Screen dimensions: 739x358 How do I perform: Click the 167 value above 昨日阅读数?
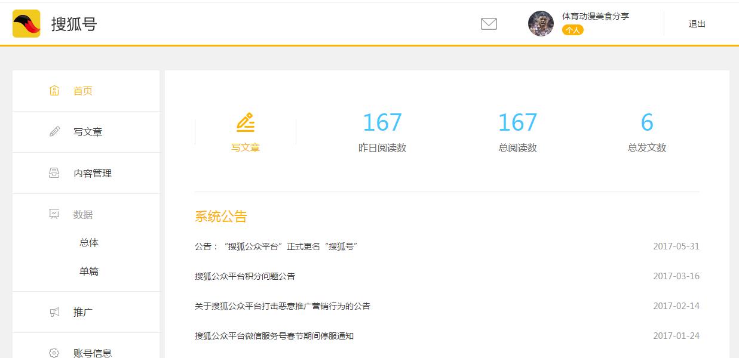382,123
